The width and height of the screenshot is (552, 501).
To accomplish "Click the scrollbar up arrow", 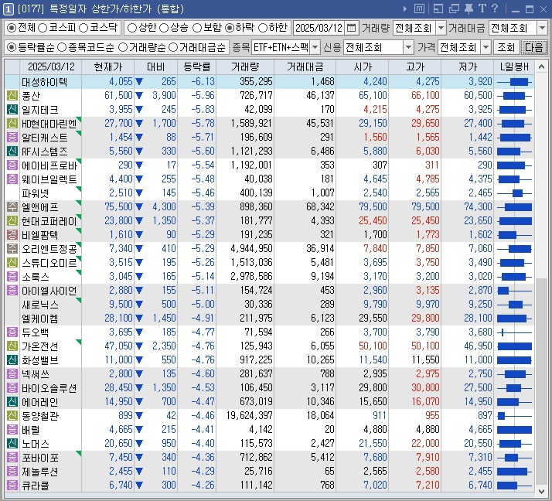I will (x=541, y=66).
